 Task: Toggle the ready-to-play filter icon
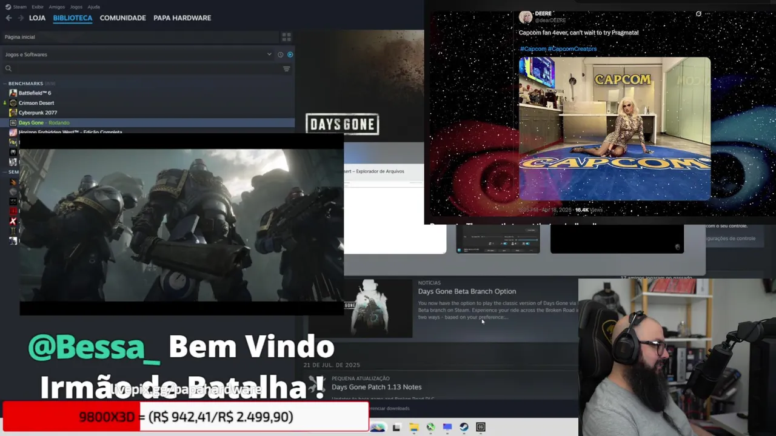(x=290, y=54)
